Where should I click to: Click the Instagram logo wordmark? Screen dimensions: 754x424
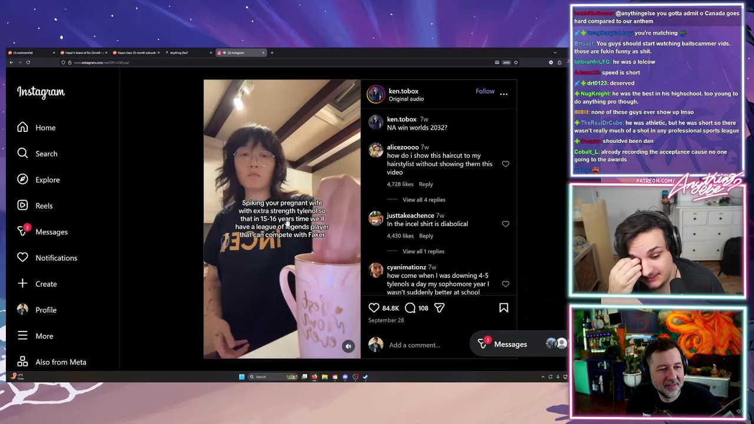[41, 92]
